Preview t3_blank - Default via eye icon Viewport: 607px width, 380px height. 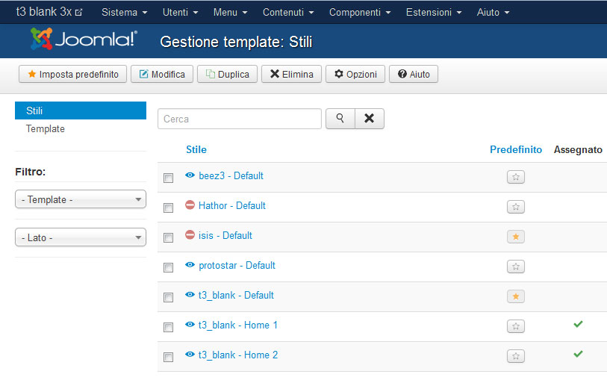(x=190, y=294)
